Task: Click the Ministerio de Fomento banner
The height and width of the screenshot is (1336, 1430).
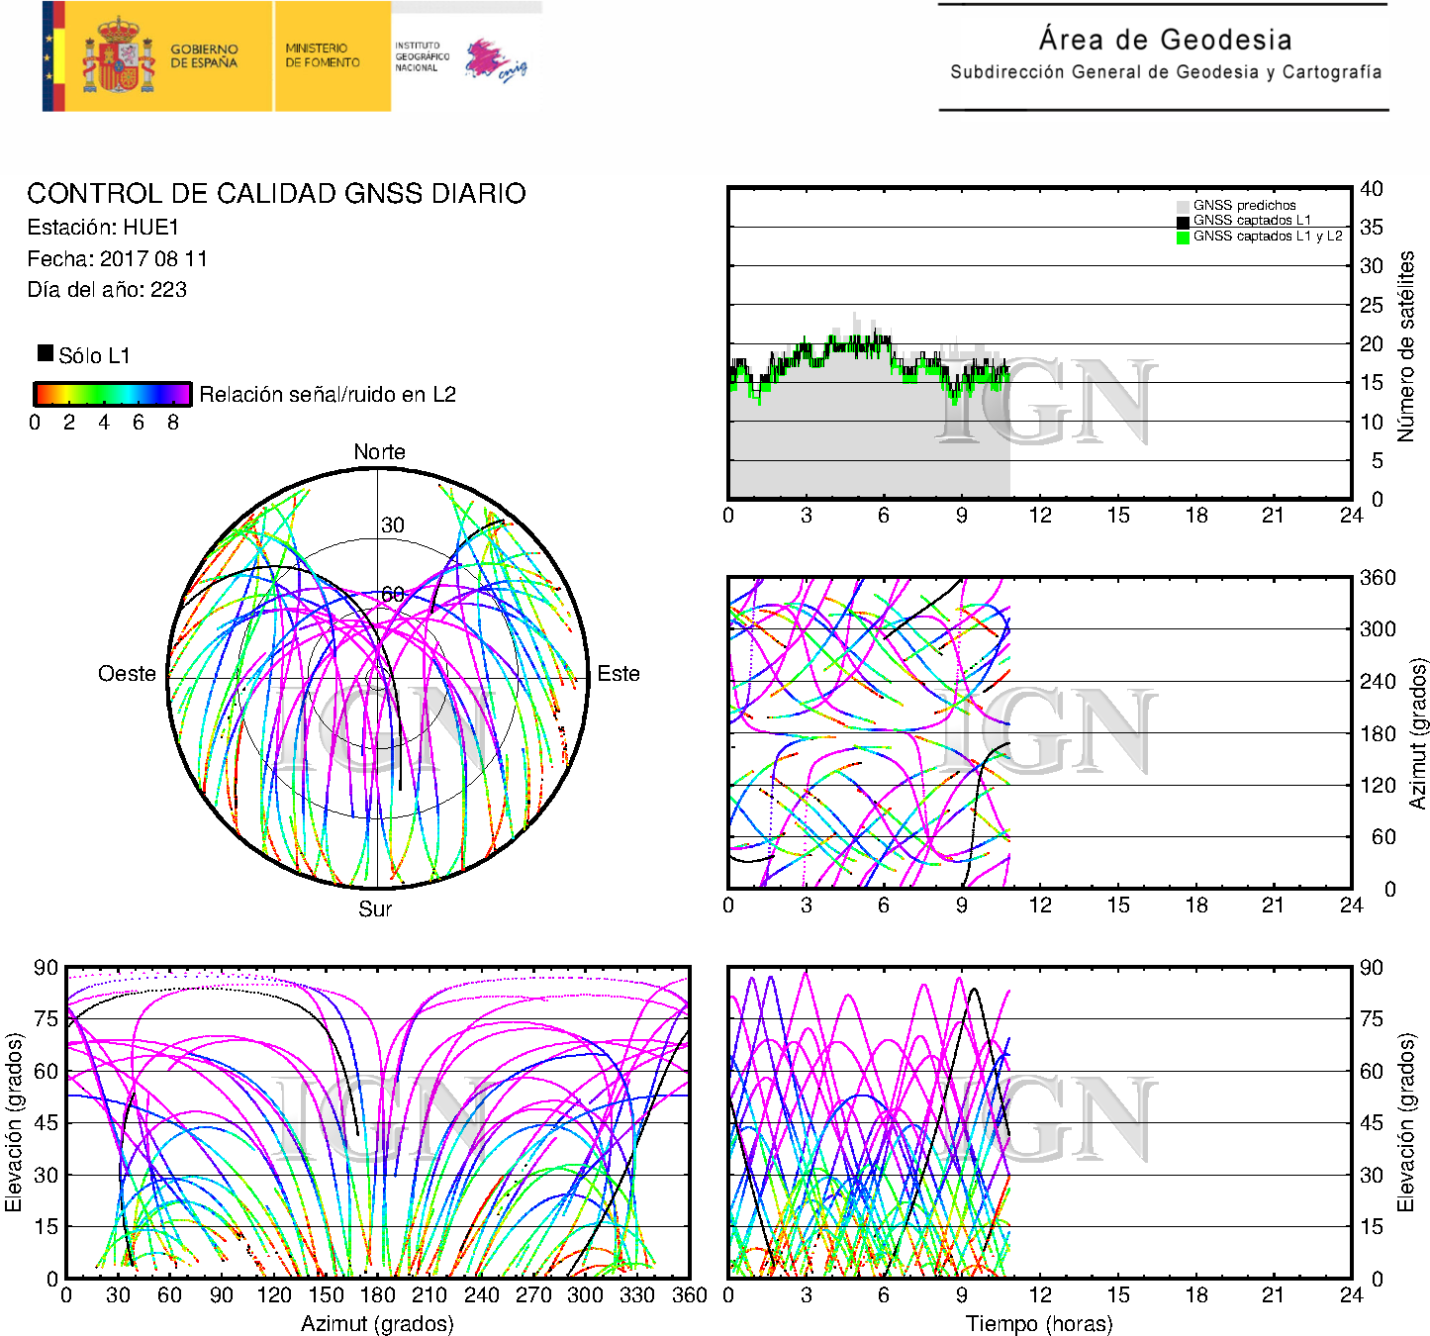Action: 323,55
